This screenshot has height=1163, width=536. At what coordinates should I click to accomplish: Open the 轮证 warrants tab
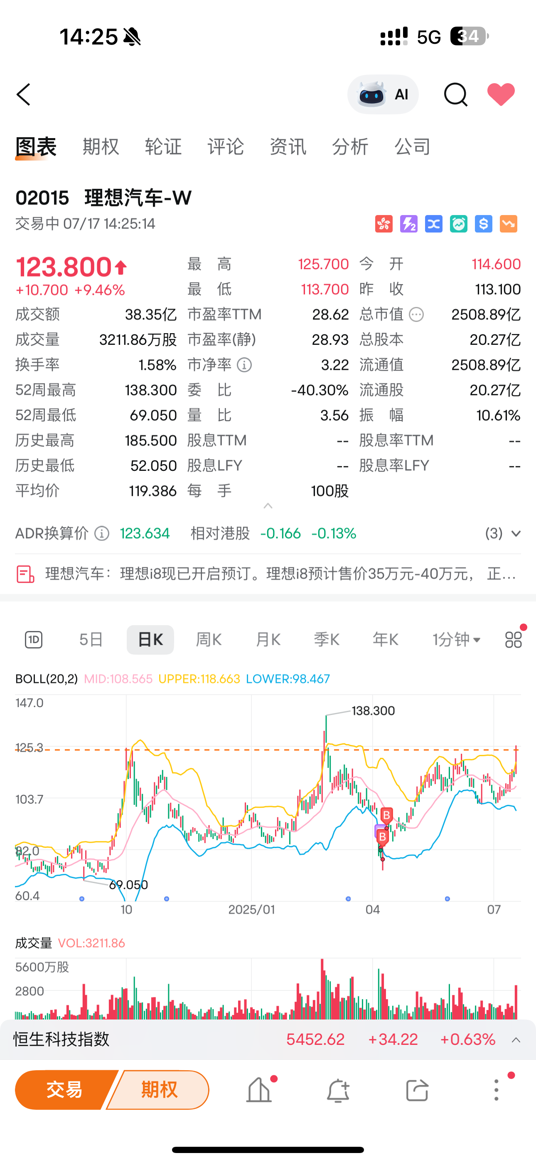point(163,147)
